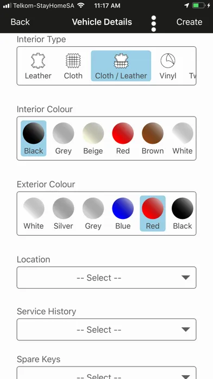Select the Leather interior type icon
Screen dimensions: 213x379
(38, 61)
